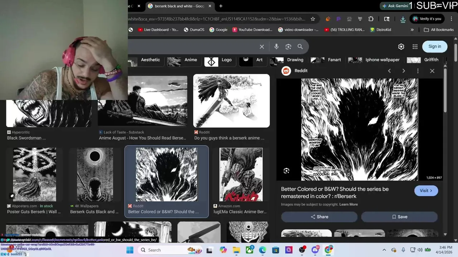Click the Ask Gemini button
Image resolution: width=458 pixels, height=257 pixels.
395,6
